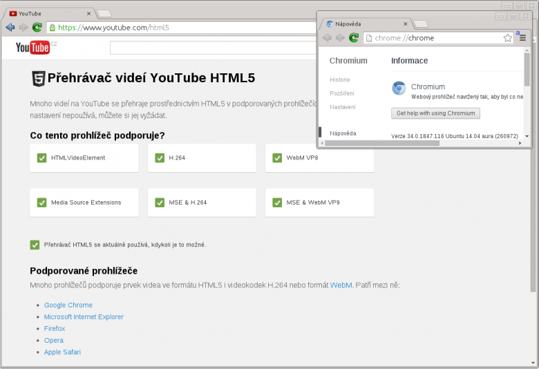
Task: Click the HTMLVideoElement checkmark
Action: (x=42, y=158)
